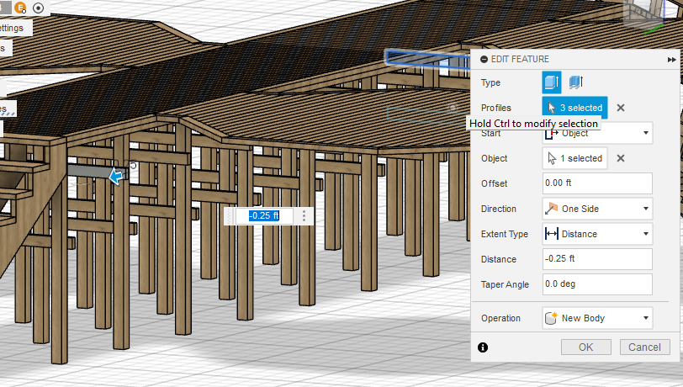Click the ViewCube in the corner
683x387 pixels.
pyautogui.click(x=644, y=15)
